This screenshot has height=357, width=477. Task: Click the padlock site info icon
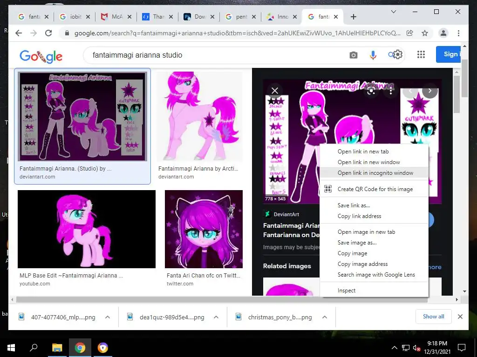tap(67, 33)
